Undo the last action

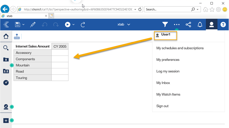click(44, 25)
